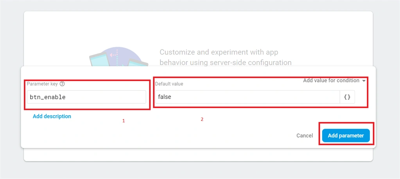Click the Add parameter button

(x=346, y=135)
